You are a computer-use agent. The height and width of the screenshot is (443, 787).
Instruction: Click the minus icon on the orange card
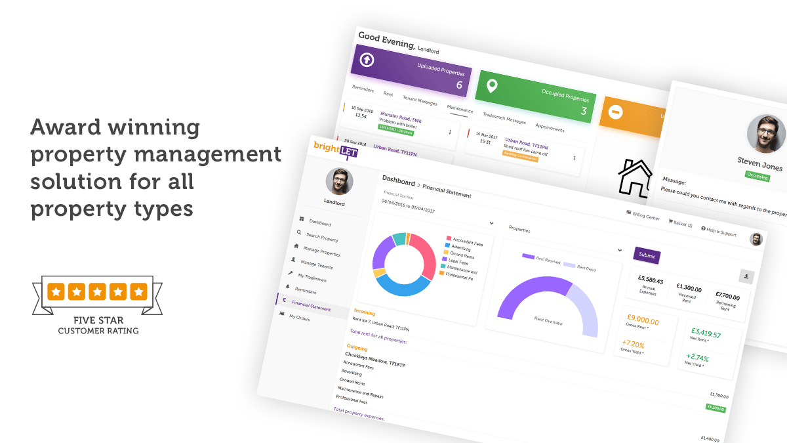(x=616, y=111)
